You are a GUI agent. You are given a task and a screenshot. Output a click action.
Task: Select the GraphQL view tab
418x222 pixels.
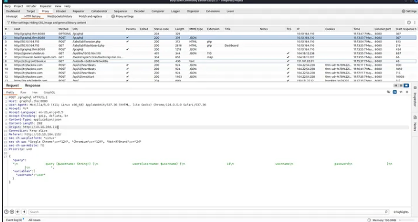(49, 92)
